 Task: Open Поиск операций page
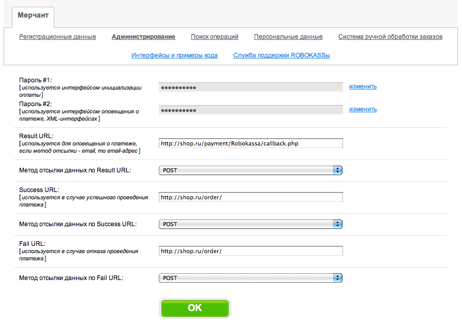click(214, 37)
